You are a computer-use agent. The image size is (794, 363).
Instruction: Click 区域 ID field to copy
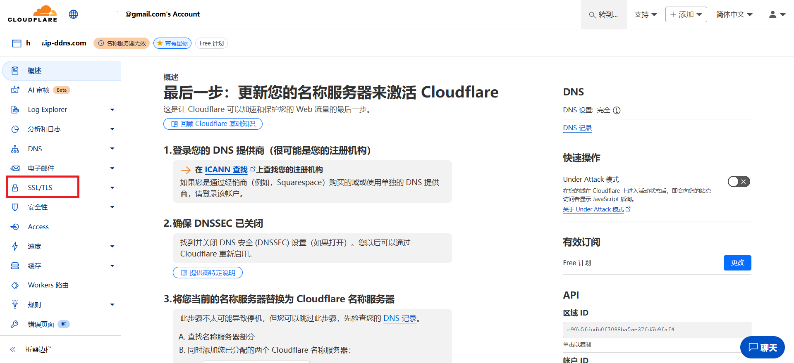[656, 330]
